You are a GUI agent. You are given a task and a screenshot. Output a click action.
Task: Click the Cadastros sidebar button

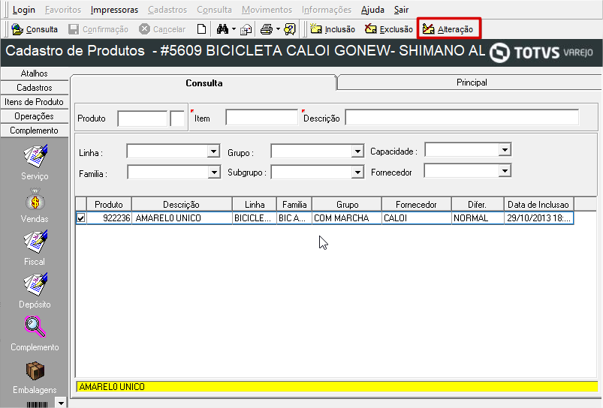[x=35, y=88]
